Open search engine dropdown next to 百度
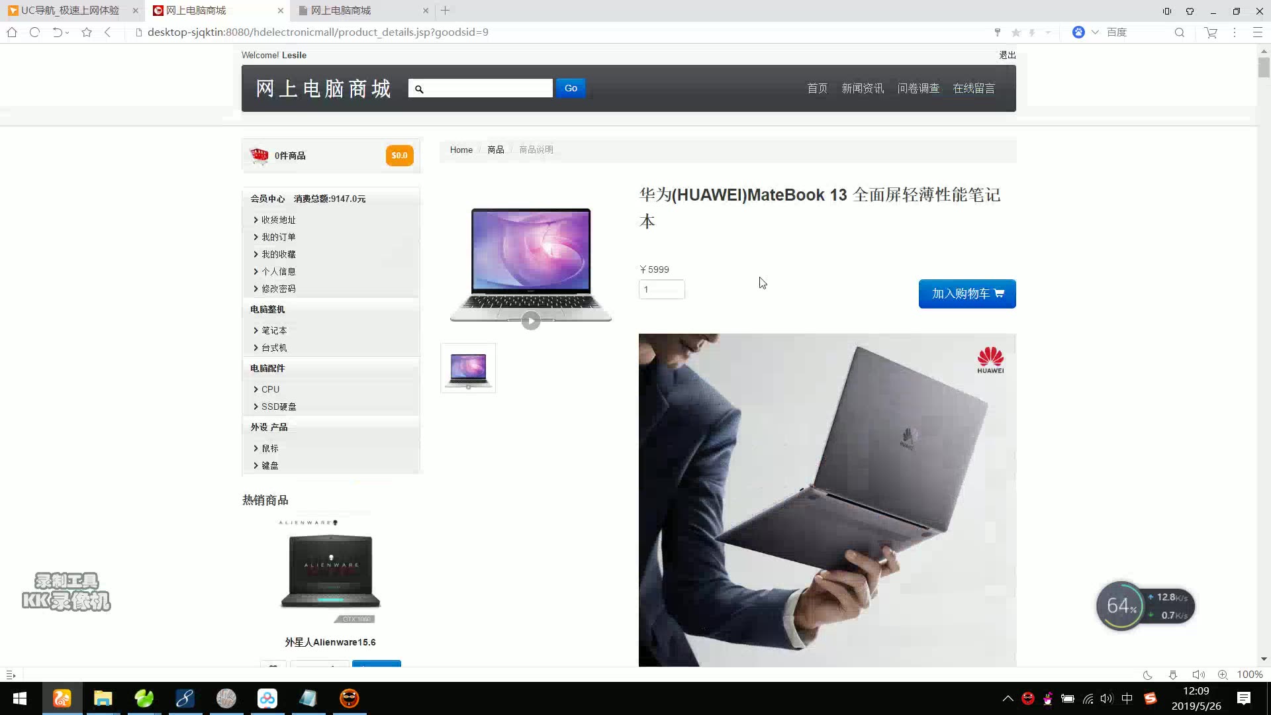 pos(1095,32)
